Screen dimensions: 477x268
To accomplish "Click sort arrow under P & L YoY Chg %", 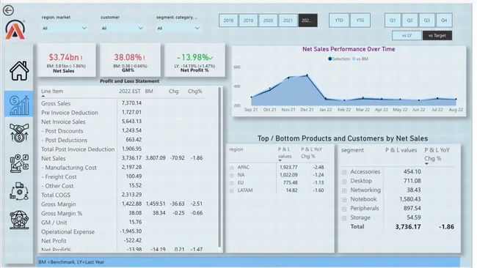I will coord(426,164).
